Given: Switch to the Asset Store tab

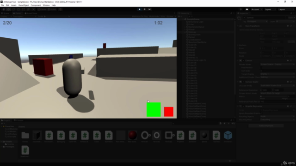Looking at the screenshot, I should 31,13.
